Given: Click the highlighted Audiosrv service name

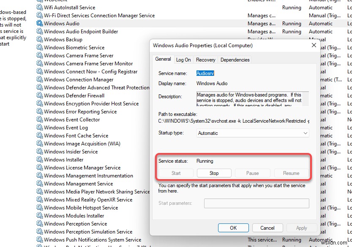Looking at the screenshot, I should (205, 73).
